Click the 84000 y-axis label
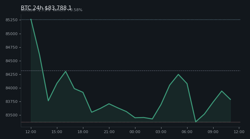Viewport: 250px width, 139px height. [11, 88]
